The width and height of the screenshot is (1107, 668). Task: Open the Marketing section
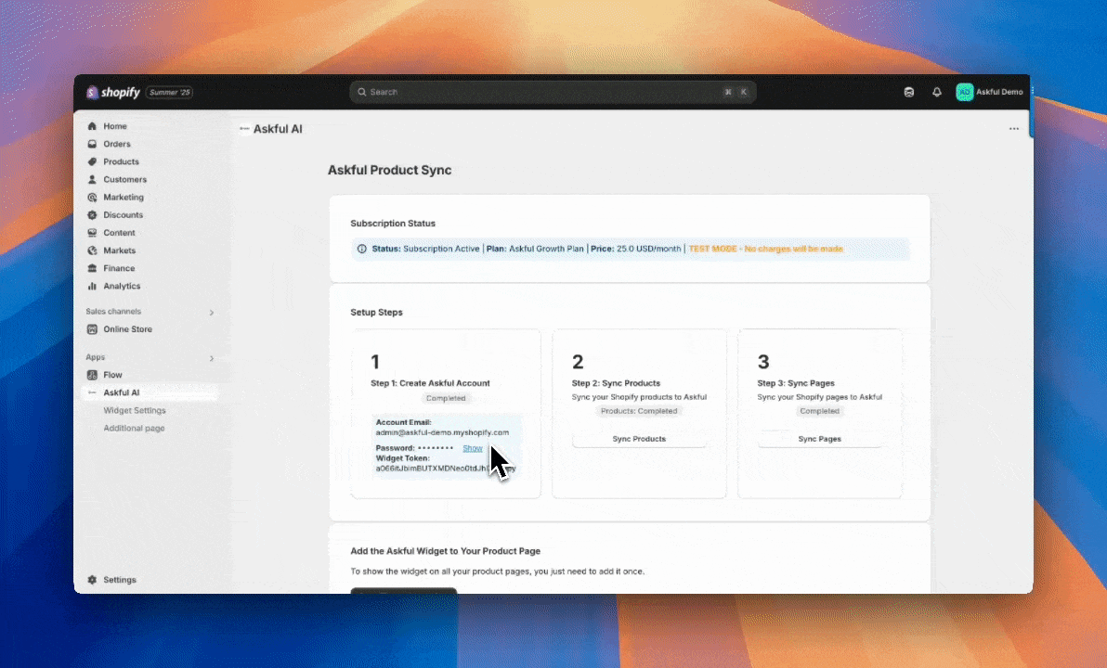123,198
